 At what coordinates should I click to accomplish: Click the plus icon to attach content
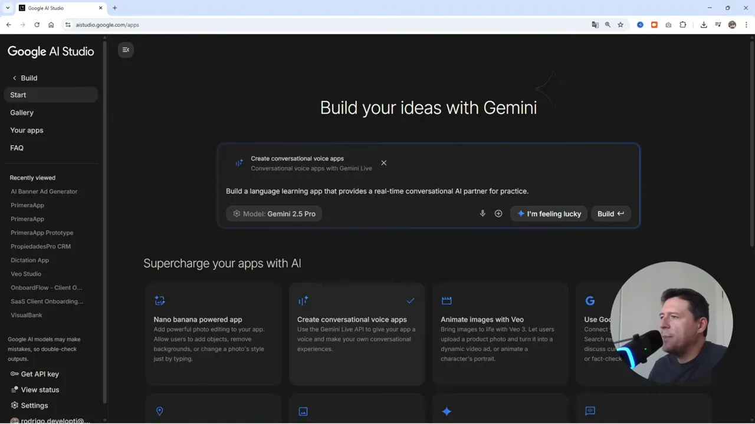(498, 213)
